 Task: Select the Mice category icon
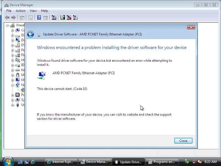(x=18, y=75)
